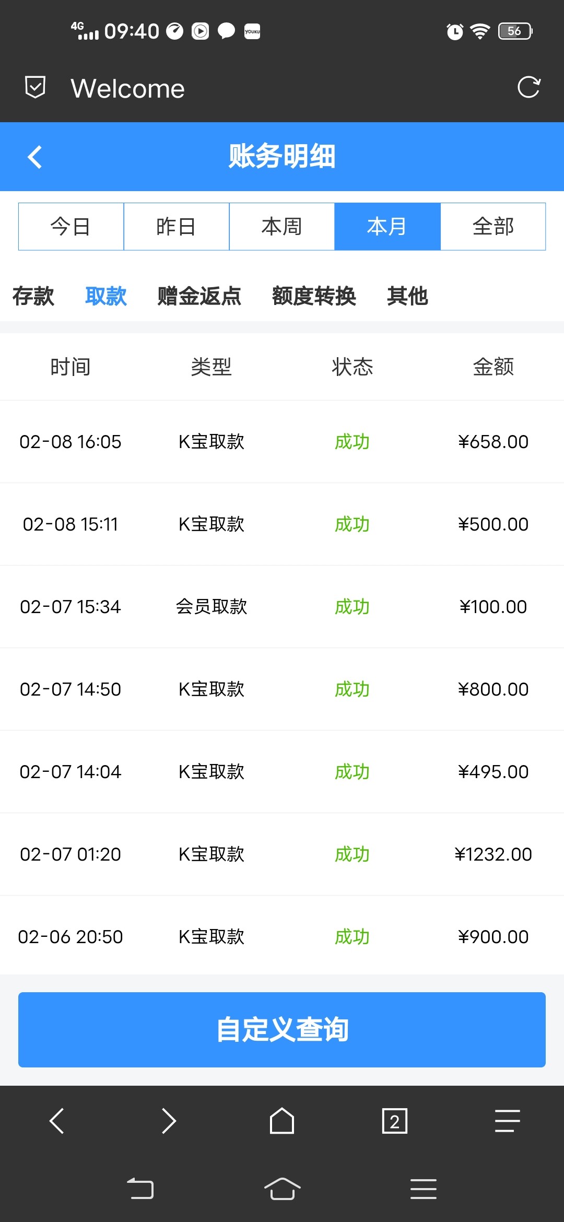The image size is (564, 1222).
Task: Switch to the 存款 tab
Action: tap(33, 296)
